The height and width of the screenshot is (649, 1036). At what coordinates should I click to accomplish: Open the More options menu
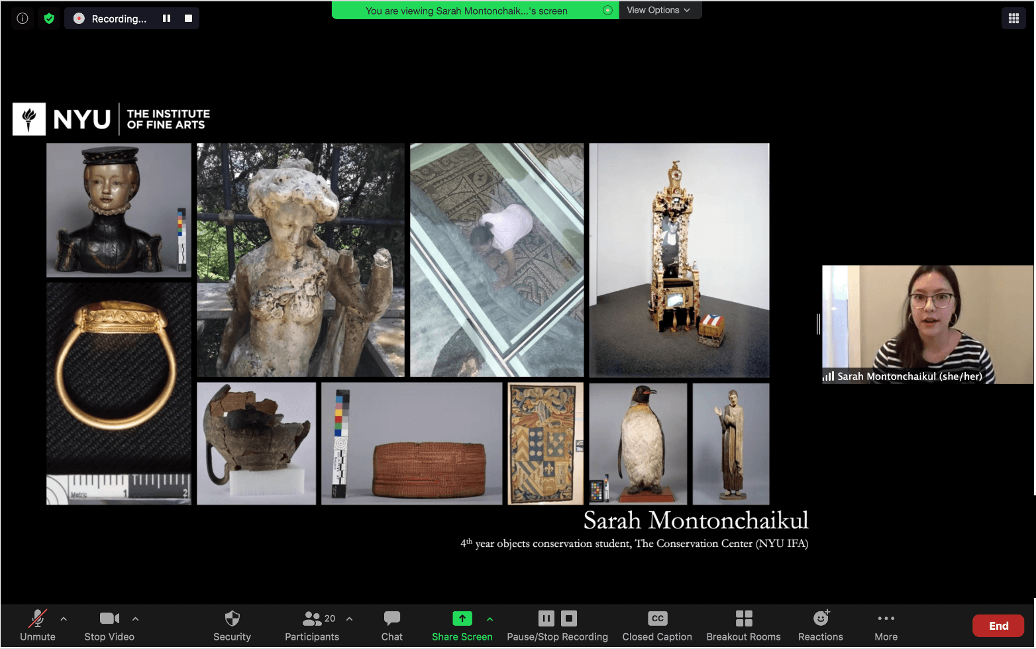click(886, 624)
